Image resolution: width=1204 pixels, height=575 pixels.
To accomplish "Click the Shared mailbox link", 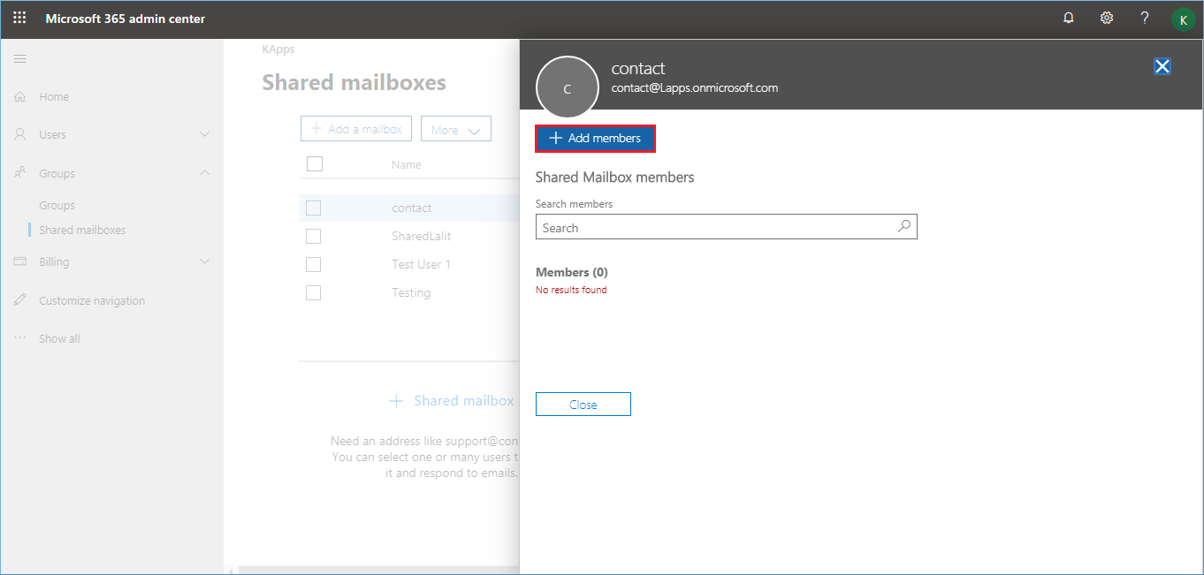I will (463, 401).
